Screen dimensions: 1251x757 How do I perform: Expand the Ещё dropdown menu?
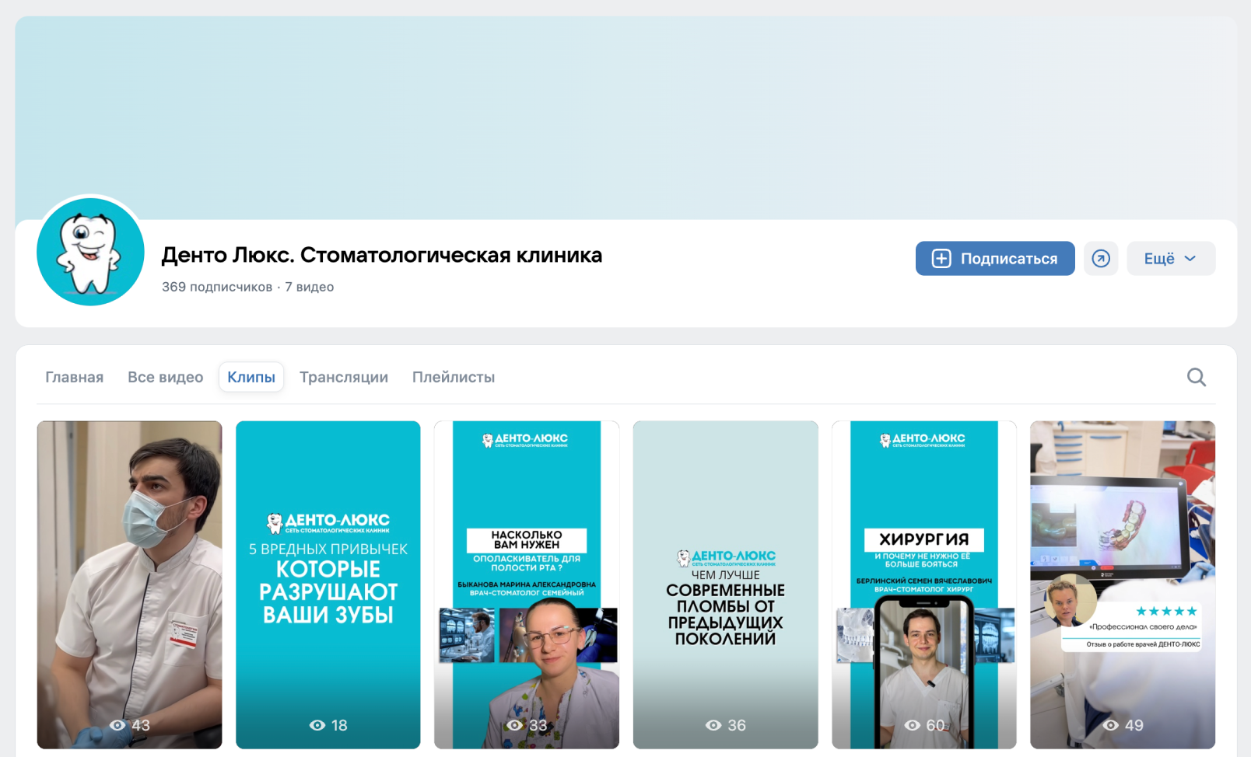pyautogui.click(x=1171, y=259)
